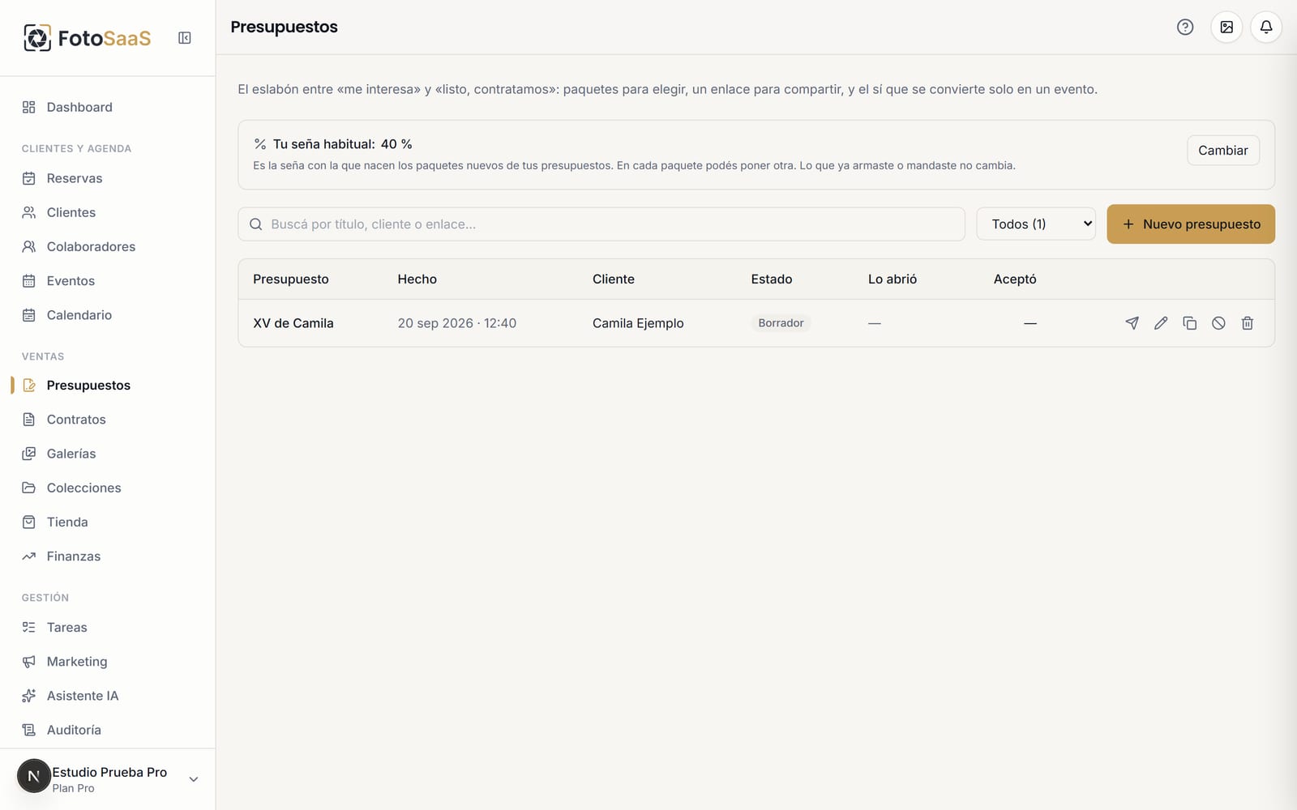This screenshot has height=810, width=1297.
Task: Edit XV de Camila with pencil icon
Action: pos(1161,323)
